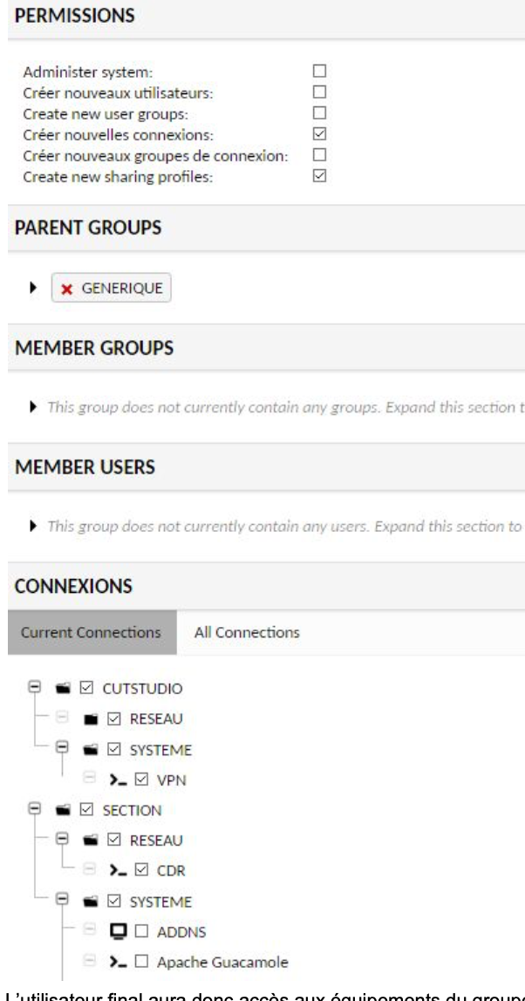The height and width of the screenshot is (1001, 525).
Task: Expand the Parent Groups section arrow
Action: [x=36, y=289]
